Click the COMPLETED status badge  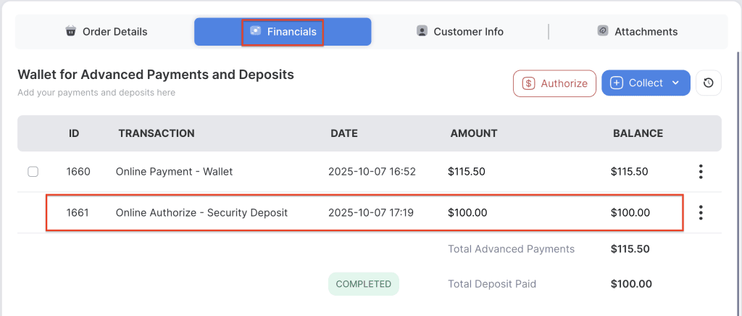363,284
